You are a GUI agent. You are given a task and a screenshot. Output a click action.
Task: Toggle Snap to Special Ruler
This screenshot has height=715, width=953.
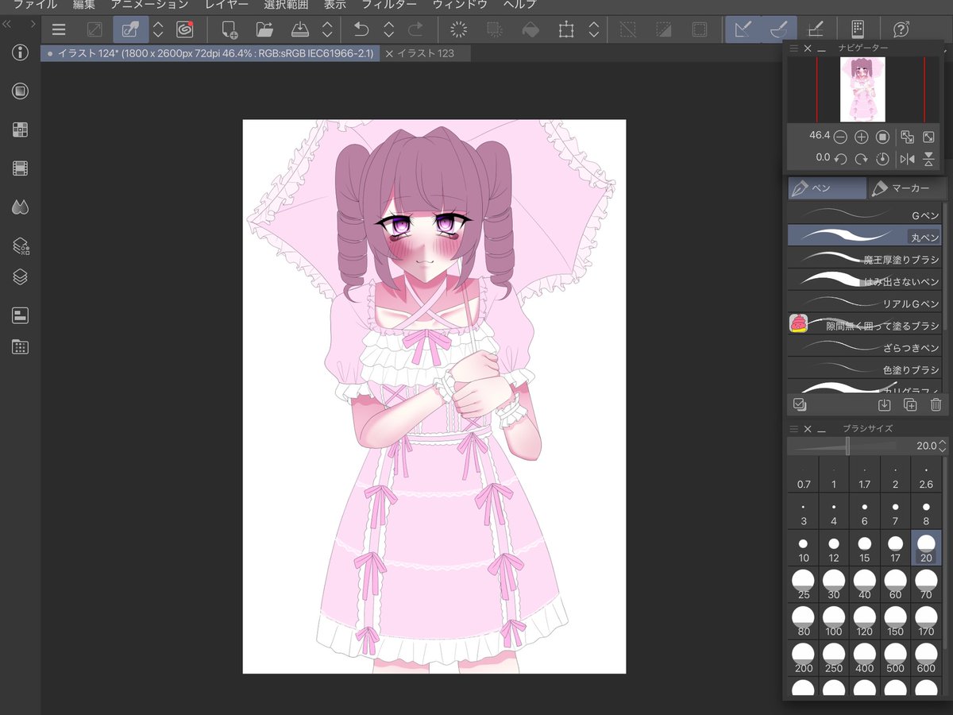point(778,30)
